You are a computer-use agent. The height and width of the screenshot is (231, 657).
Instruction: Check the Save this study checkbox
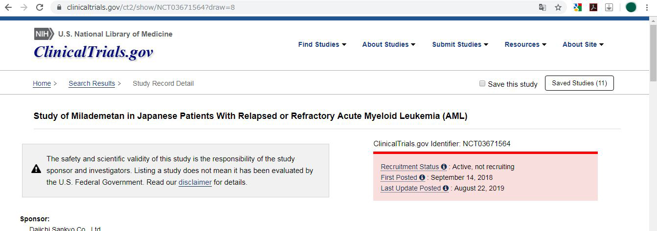[482, 83]
